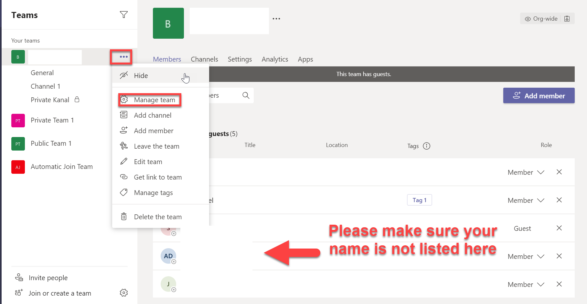
Task: Open the Settings tab
Action: pyautogui.click(x=240, y=59)
